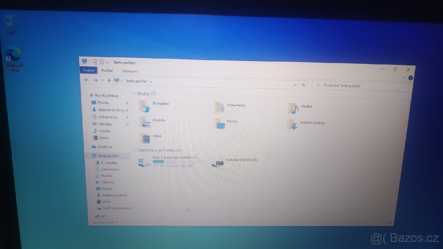
Task: Open the Soubor menu
Action: click(88, 70)
